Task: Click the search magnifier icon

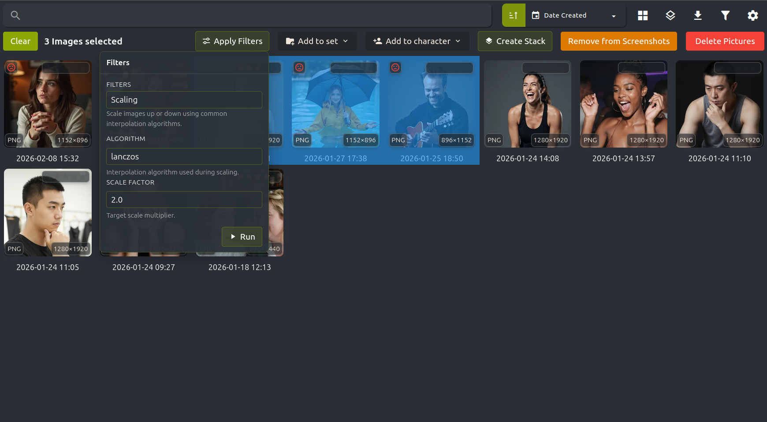Action: 15,15
